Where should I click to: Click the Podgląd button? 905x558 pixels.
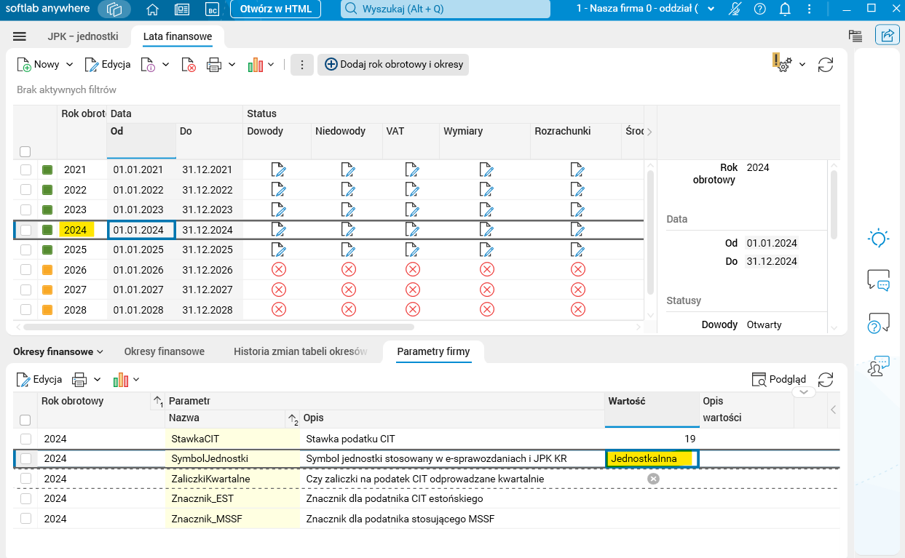pyautogui.click(x=779, y=379)
